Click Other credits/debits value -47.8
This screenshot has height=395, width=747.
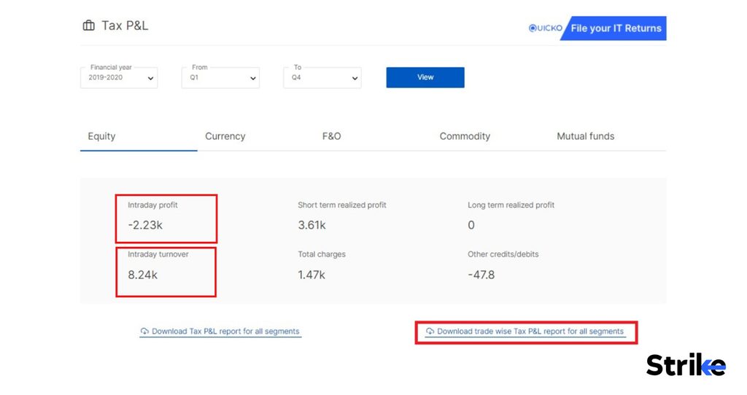point(481,275)
